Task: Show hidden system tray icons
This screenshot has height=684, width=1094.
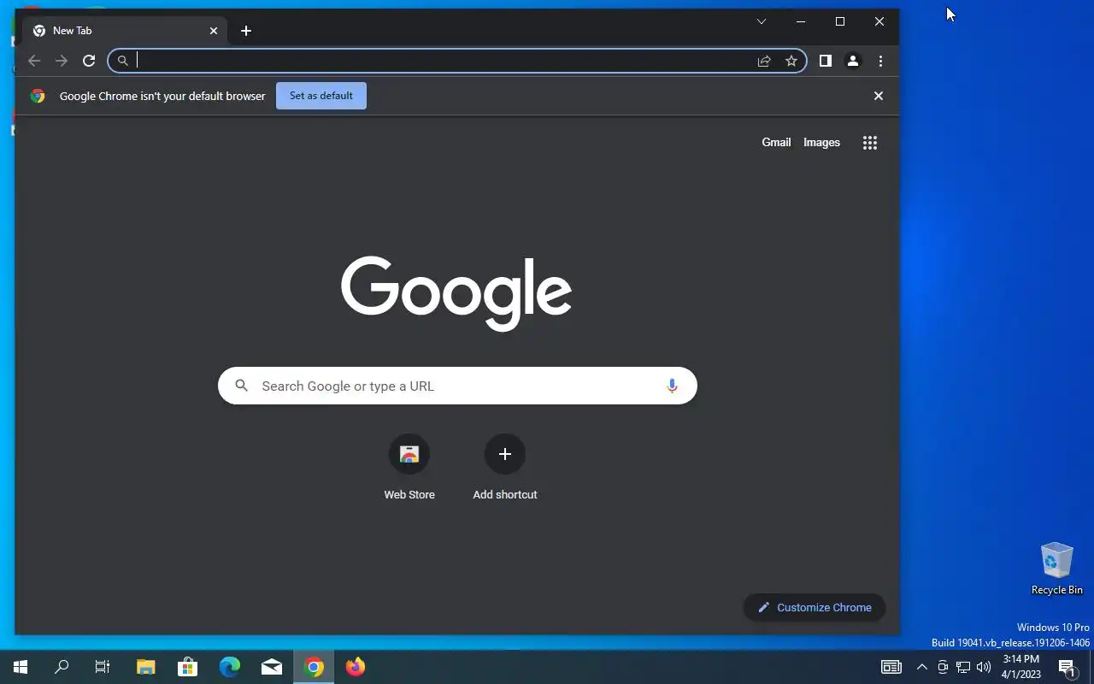Action: [922, 667]
